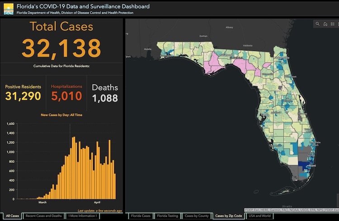Click the Total Cases 32,138 figure

[61, 48]
